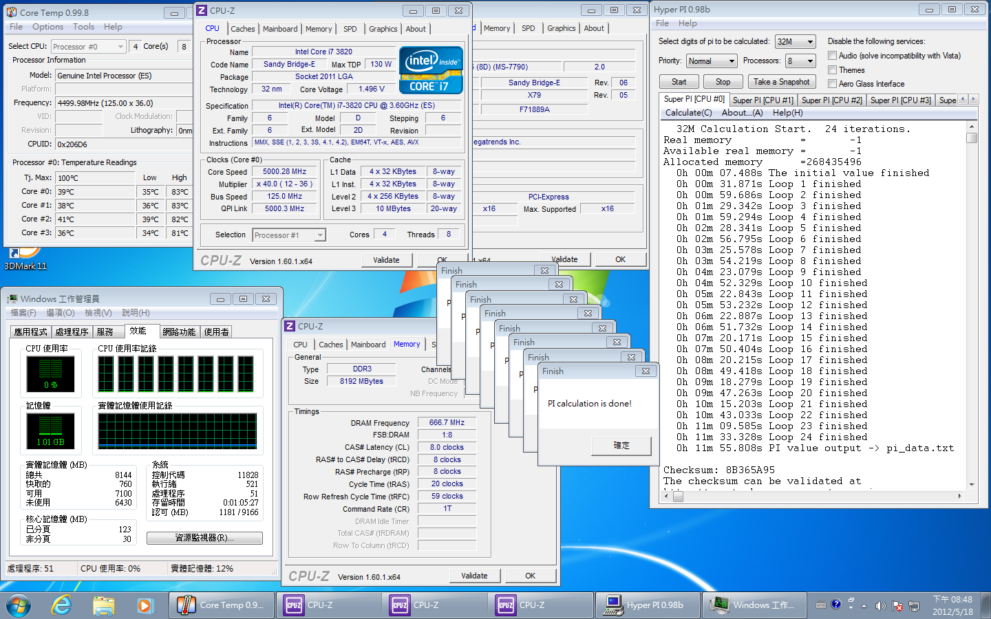Click the Checksum: 8B365A95 line in Hyper PI
This screenshot has height=619, width=991.
[x=719, y=470]
